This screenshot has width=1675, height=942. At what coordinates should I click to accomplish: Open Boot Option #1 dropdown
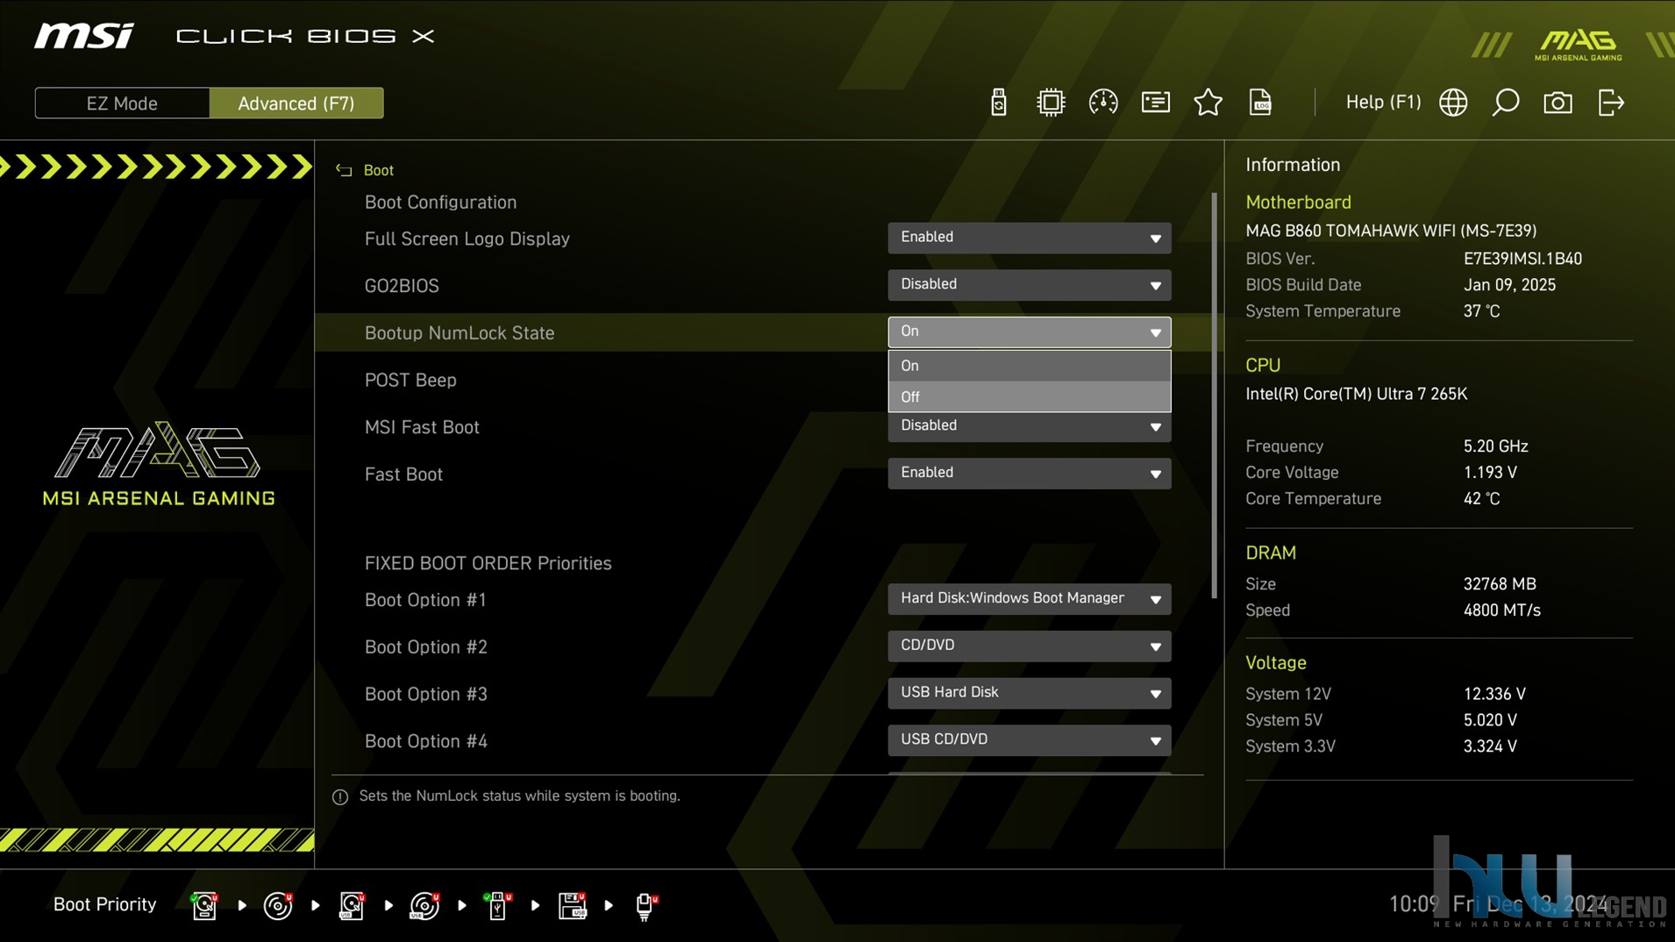tap(1029, 599)
